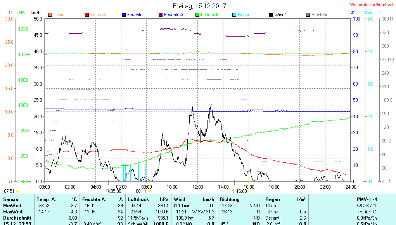Click the red Temp. A. legend swatch
This screenshot has width=396, height=225.
coord(86,15)
